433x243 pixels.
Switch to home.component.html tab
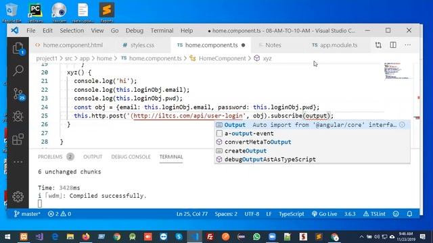[69, 45]
